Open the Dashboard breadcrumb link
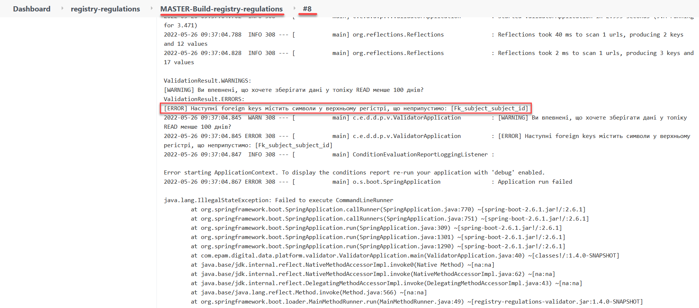The height and width of the screenshot is (308, 699). click(32, 9)
